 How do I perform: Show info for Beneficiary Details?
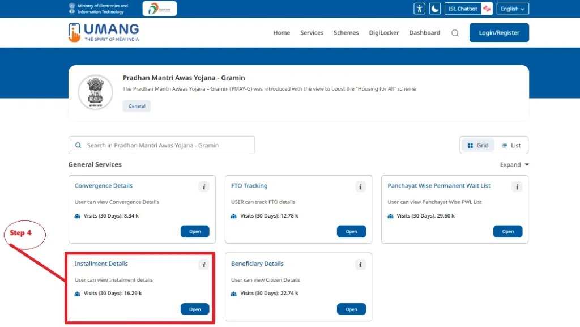(360, 265)
